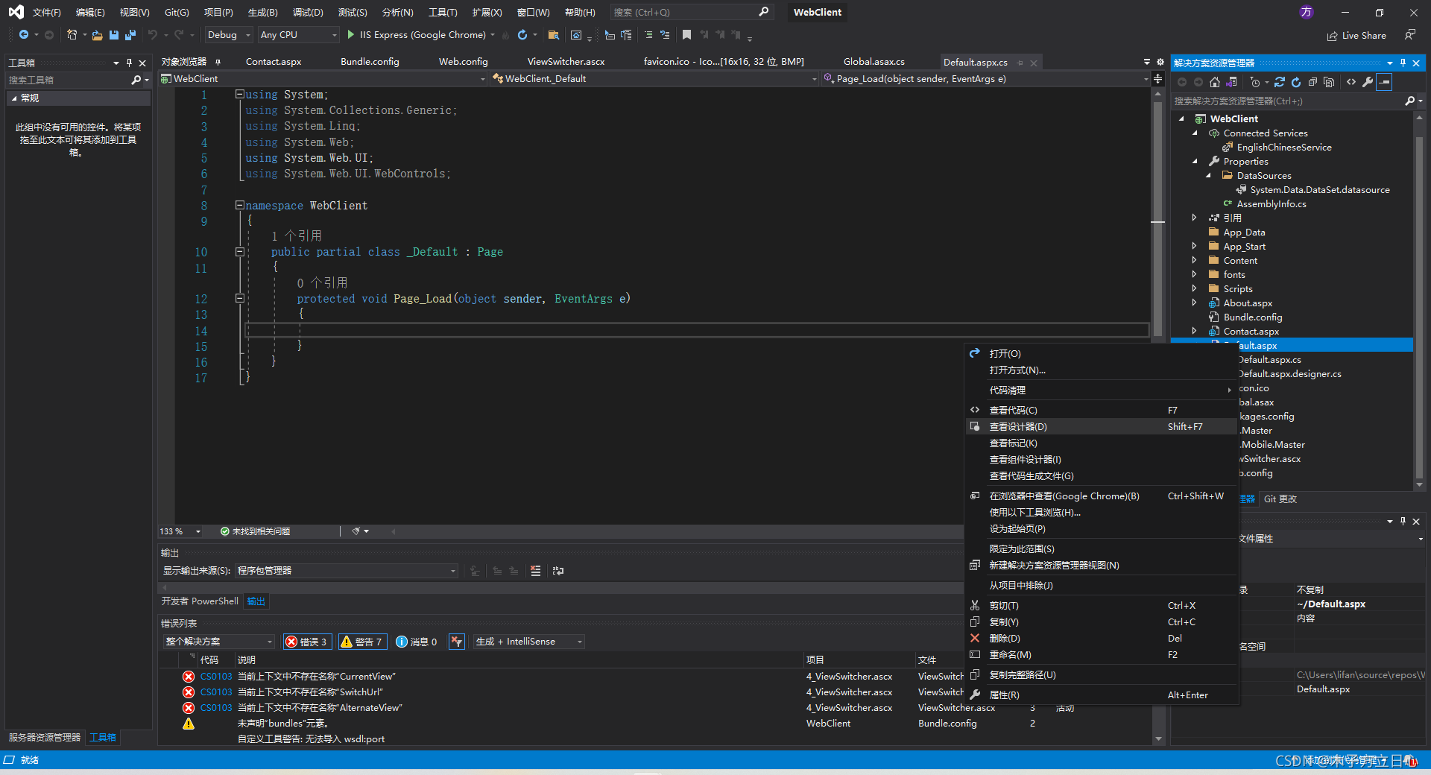Click the feedback icon beside Live Share
Screen dimensions: 1431x775
[x=1410, y=35]
